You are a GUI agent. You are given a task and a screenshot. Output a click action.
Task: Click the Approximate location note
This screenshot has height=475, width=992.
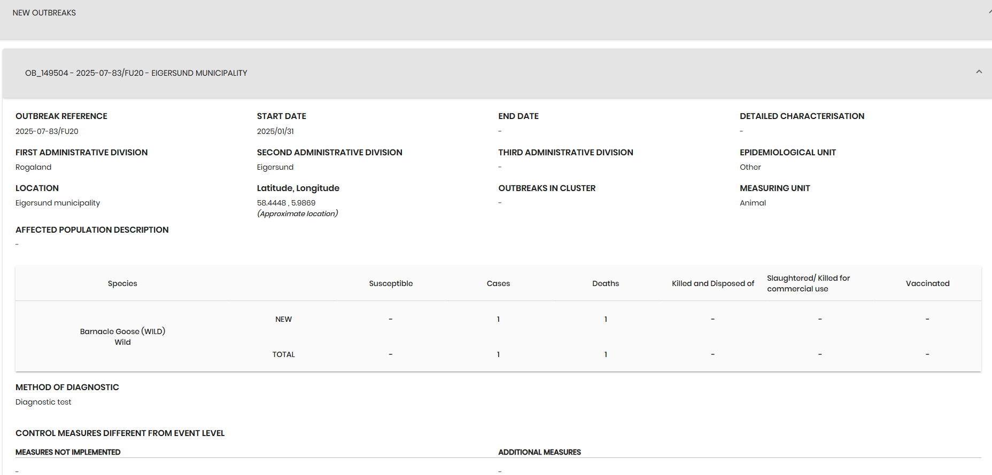tap(297, 214)
